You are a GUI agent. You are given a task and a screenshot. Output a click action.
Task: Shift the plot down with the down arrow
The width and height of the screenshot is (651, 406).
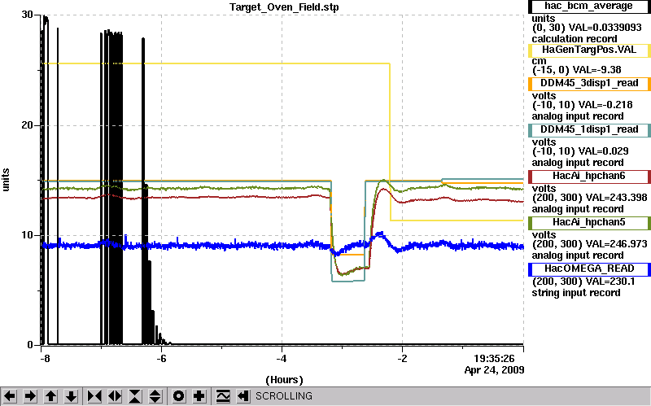pos(72,396)
